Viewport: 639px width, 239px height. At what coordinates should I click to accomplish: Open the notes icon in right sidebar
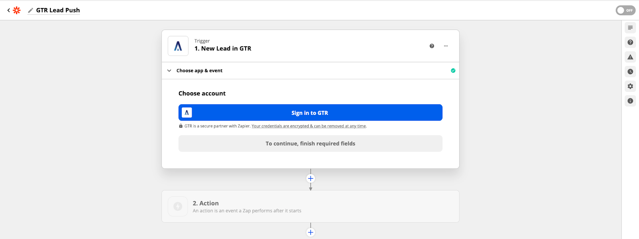point(630,28)
